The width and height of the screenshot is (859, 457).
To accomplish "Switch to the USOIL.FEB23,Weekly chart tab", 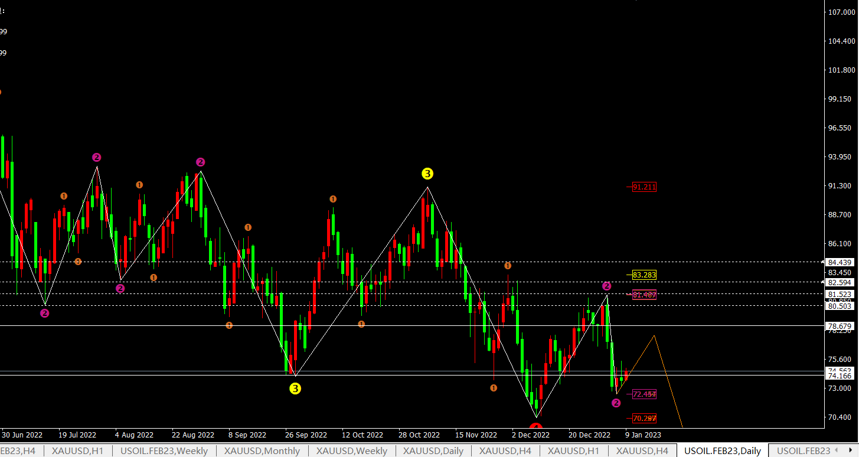I will click(164, 451).
